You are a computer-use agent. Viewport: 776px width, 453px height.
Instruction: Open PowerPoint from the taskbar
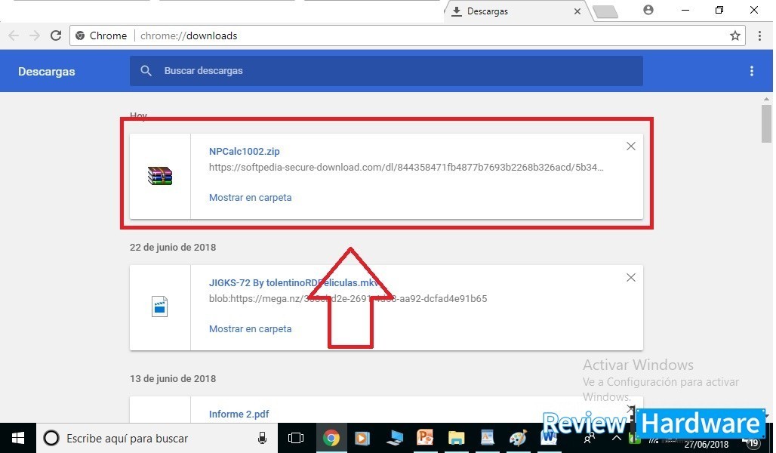425,438
